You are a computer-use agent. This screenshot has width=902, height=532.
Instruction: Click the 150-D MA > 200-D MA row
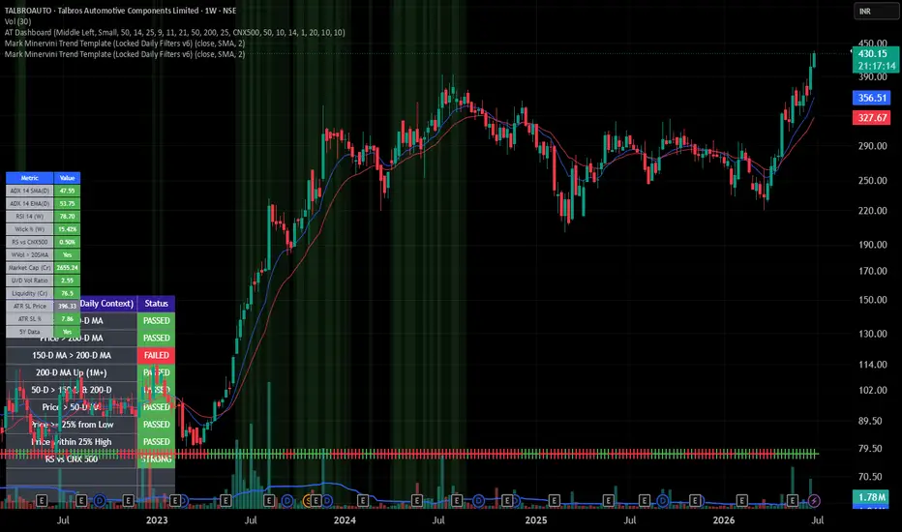pos(72,355)
